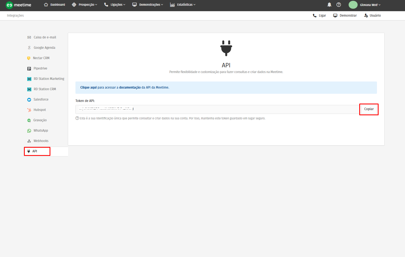
Task: Select the Salesforce cloud icon
Action: point(29,100)
